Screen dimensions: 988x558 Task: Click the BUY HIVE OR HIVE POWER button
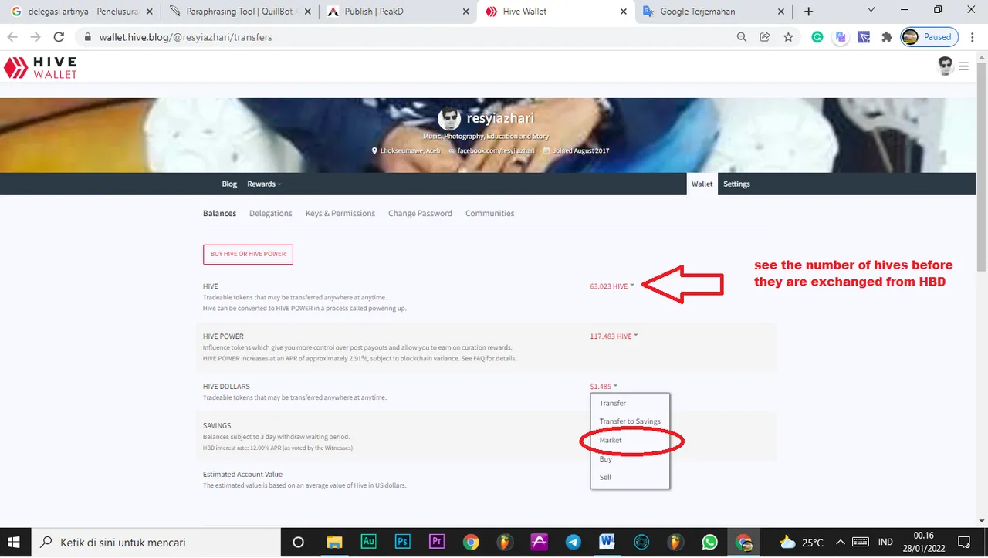pyautogui.click(x=248, y=254)
